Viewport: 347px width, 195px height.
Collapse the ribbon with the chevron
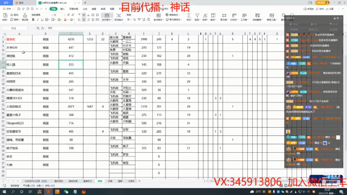[x=343, y=9]
